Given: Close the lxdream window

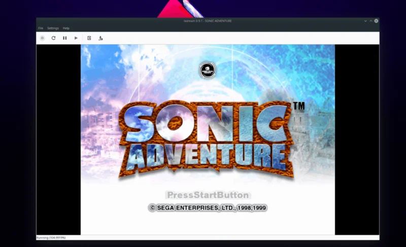Looking at the screenshot, I should click(x=376, y=21).
